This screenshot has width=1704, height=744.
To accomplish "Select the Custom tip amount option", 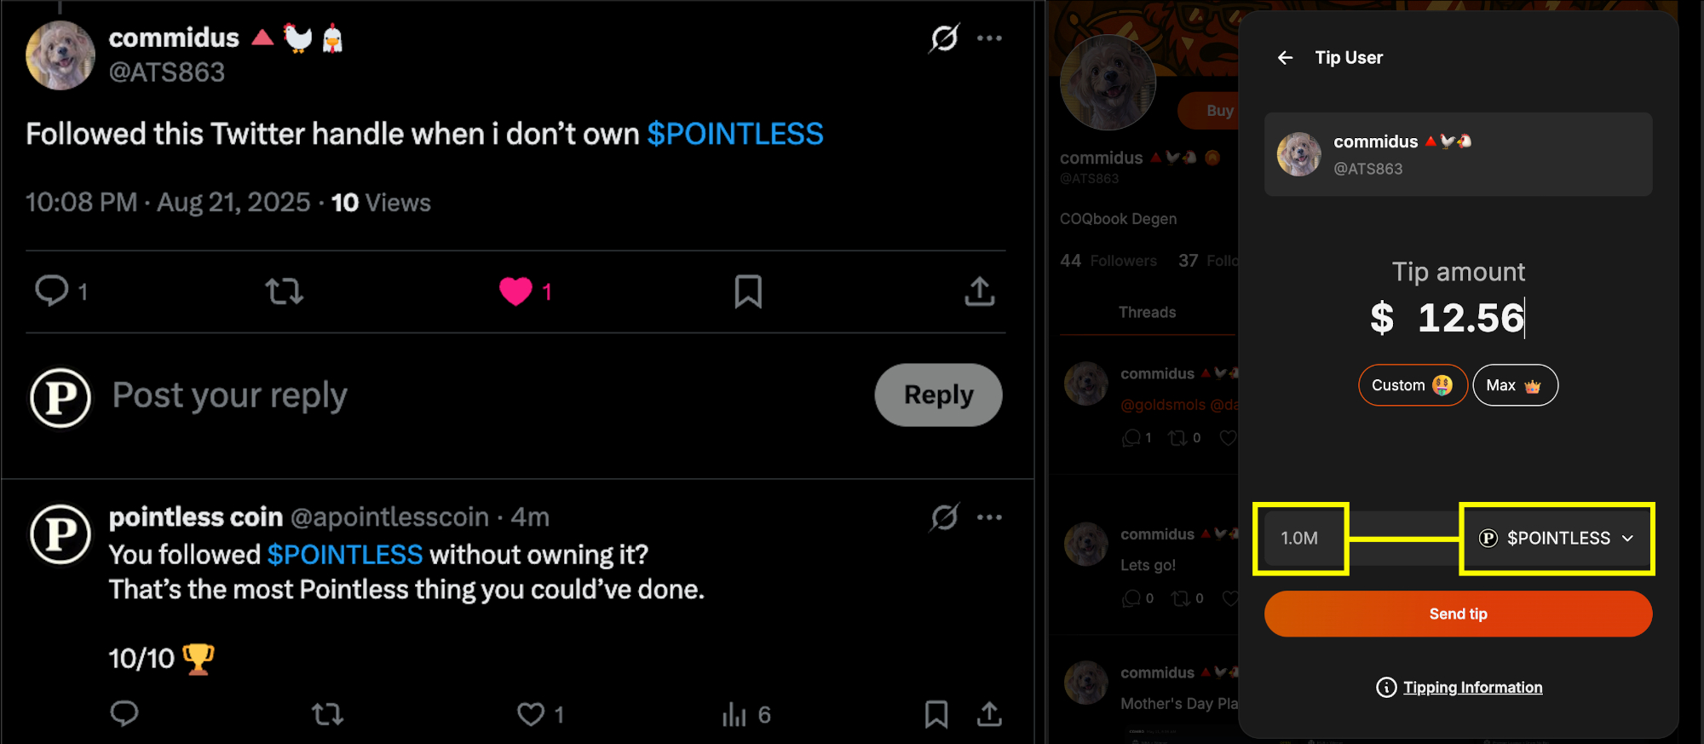I will (x=1412, y=385).
